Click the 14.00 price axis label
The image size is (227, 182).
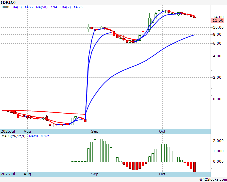(218, 17)
